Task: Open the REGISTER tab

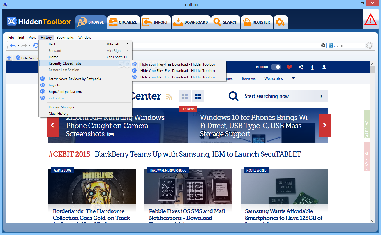Action: [x=257, y=22]
